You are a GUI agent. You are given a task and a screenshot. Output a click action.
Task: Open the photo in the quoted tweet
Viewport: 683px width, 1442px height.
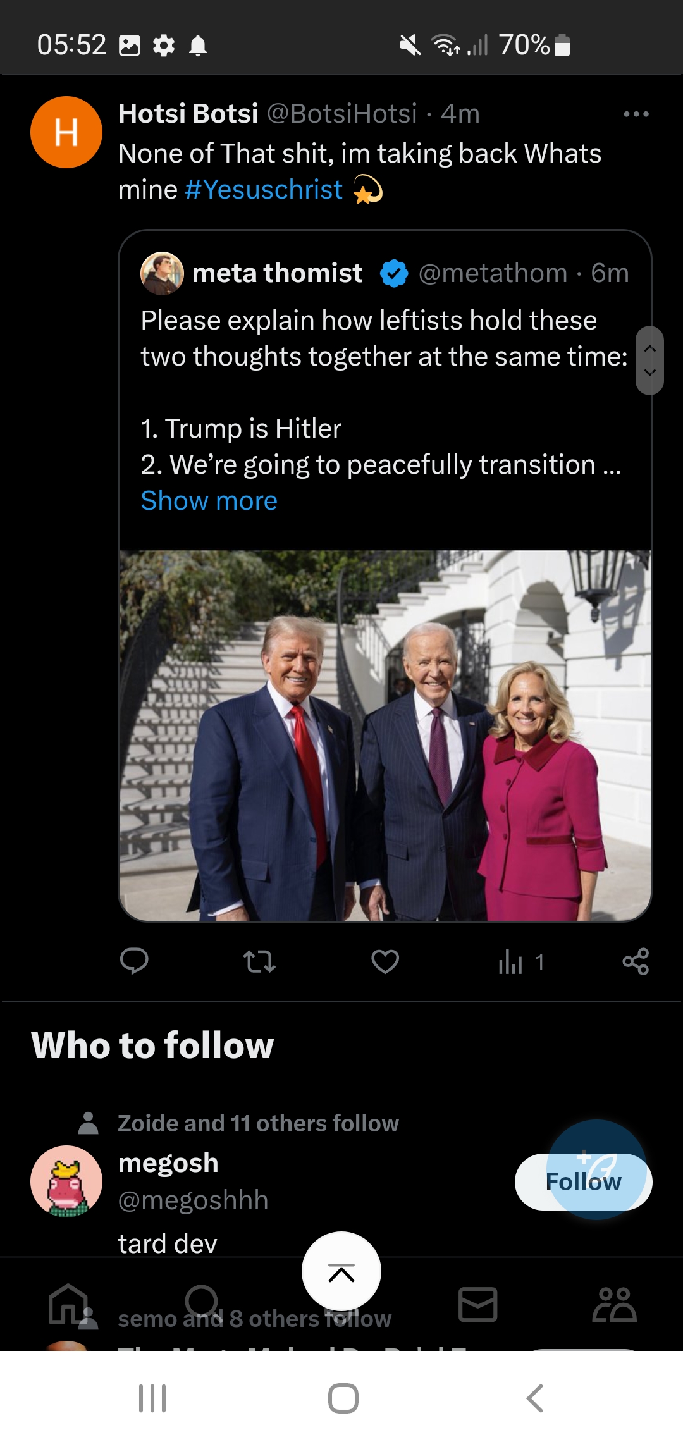coord(385,735)
